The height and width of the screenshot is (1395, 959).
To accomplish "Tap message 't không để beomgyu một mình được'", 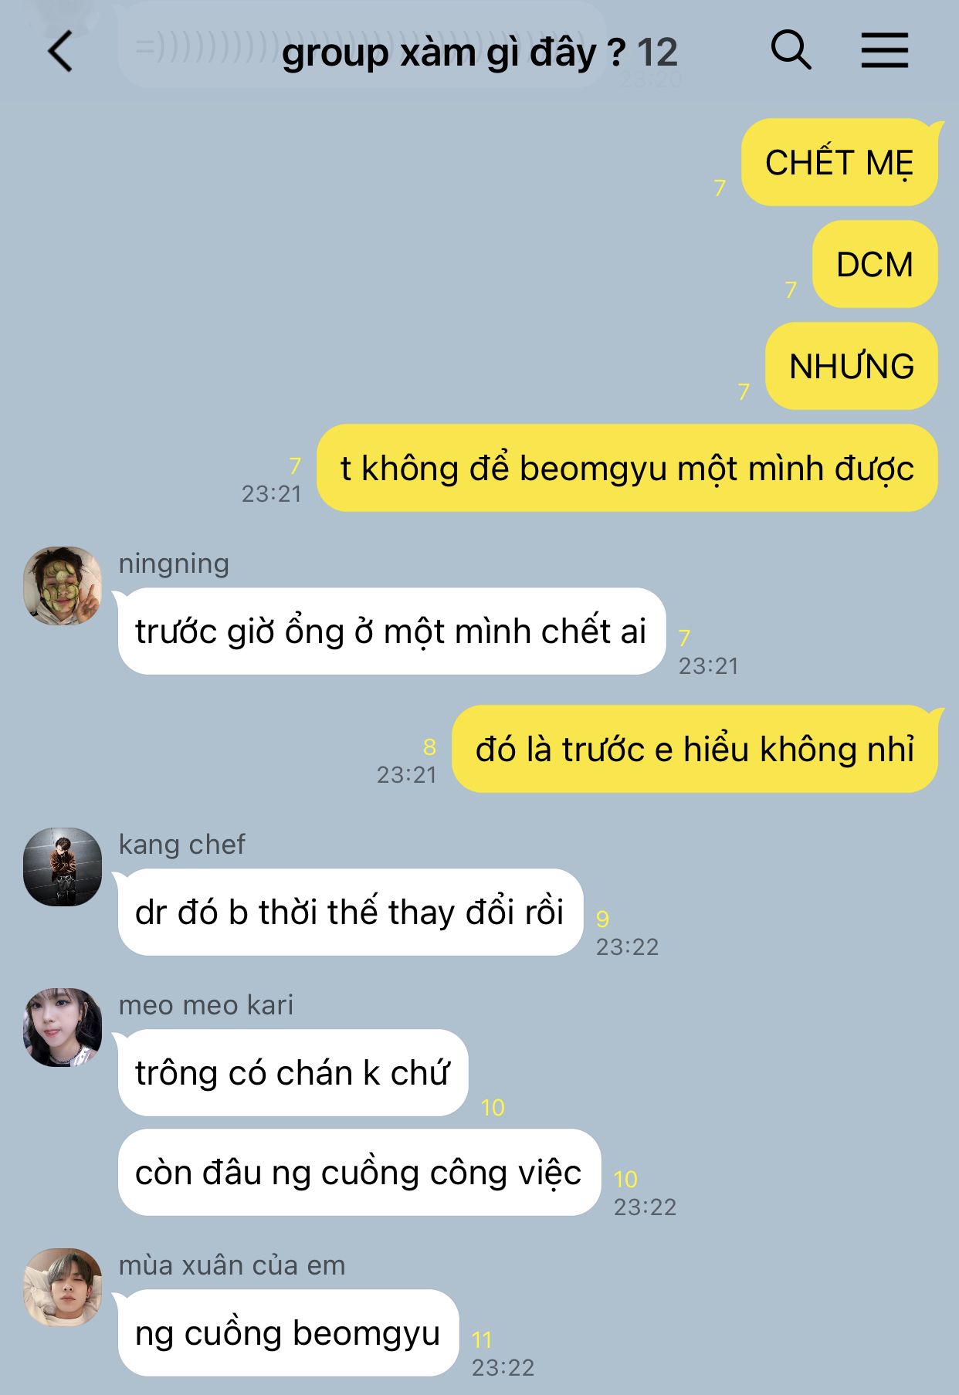I will (x=627, y=468).
